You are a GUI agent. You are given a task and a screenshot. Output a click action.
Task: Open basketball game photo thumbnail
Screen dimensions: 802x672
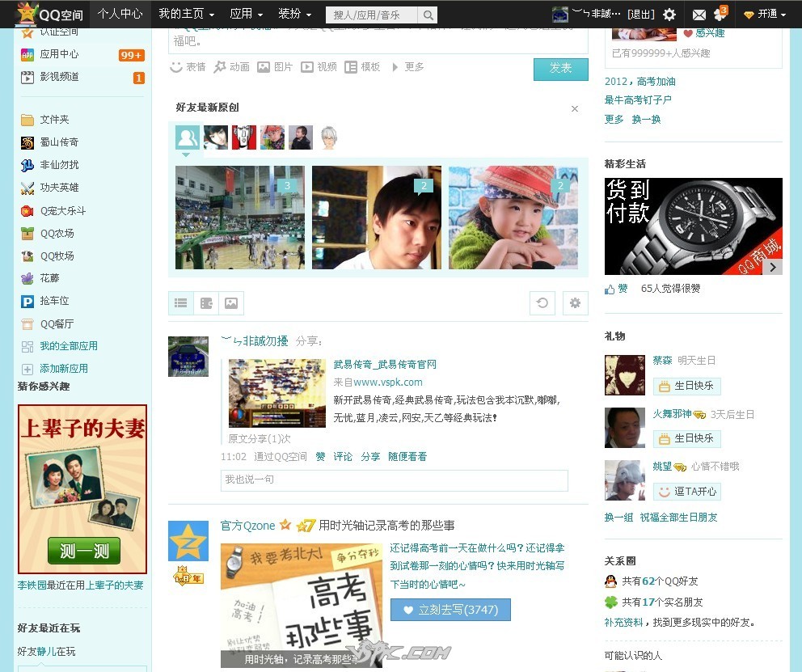[x=240, y=218]
